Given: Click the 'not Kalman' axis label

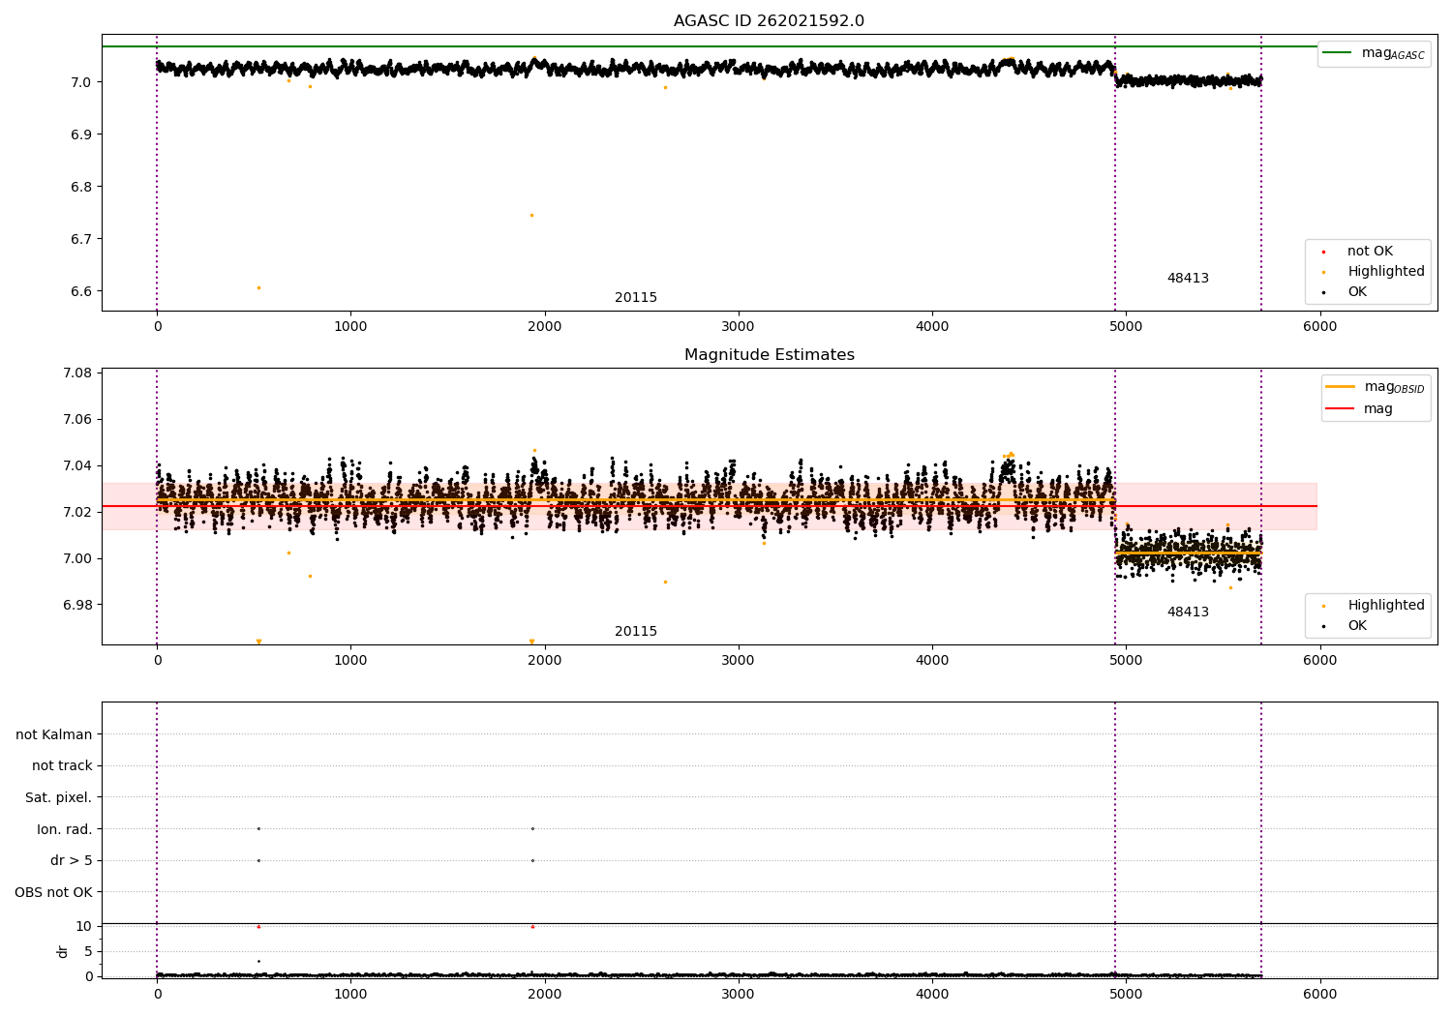Looking at the screenshot, I should [x=54, y=735].
